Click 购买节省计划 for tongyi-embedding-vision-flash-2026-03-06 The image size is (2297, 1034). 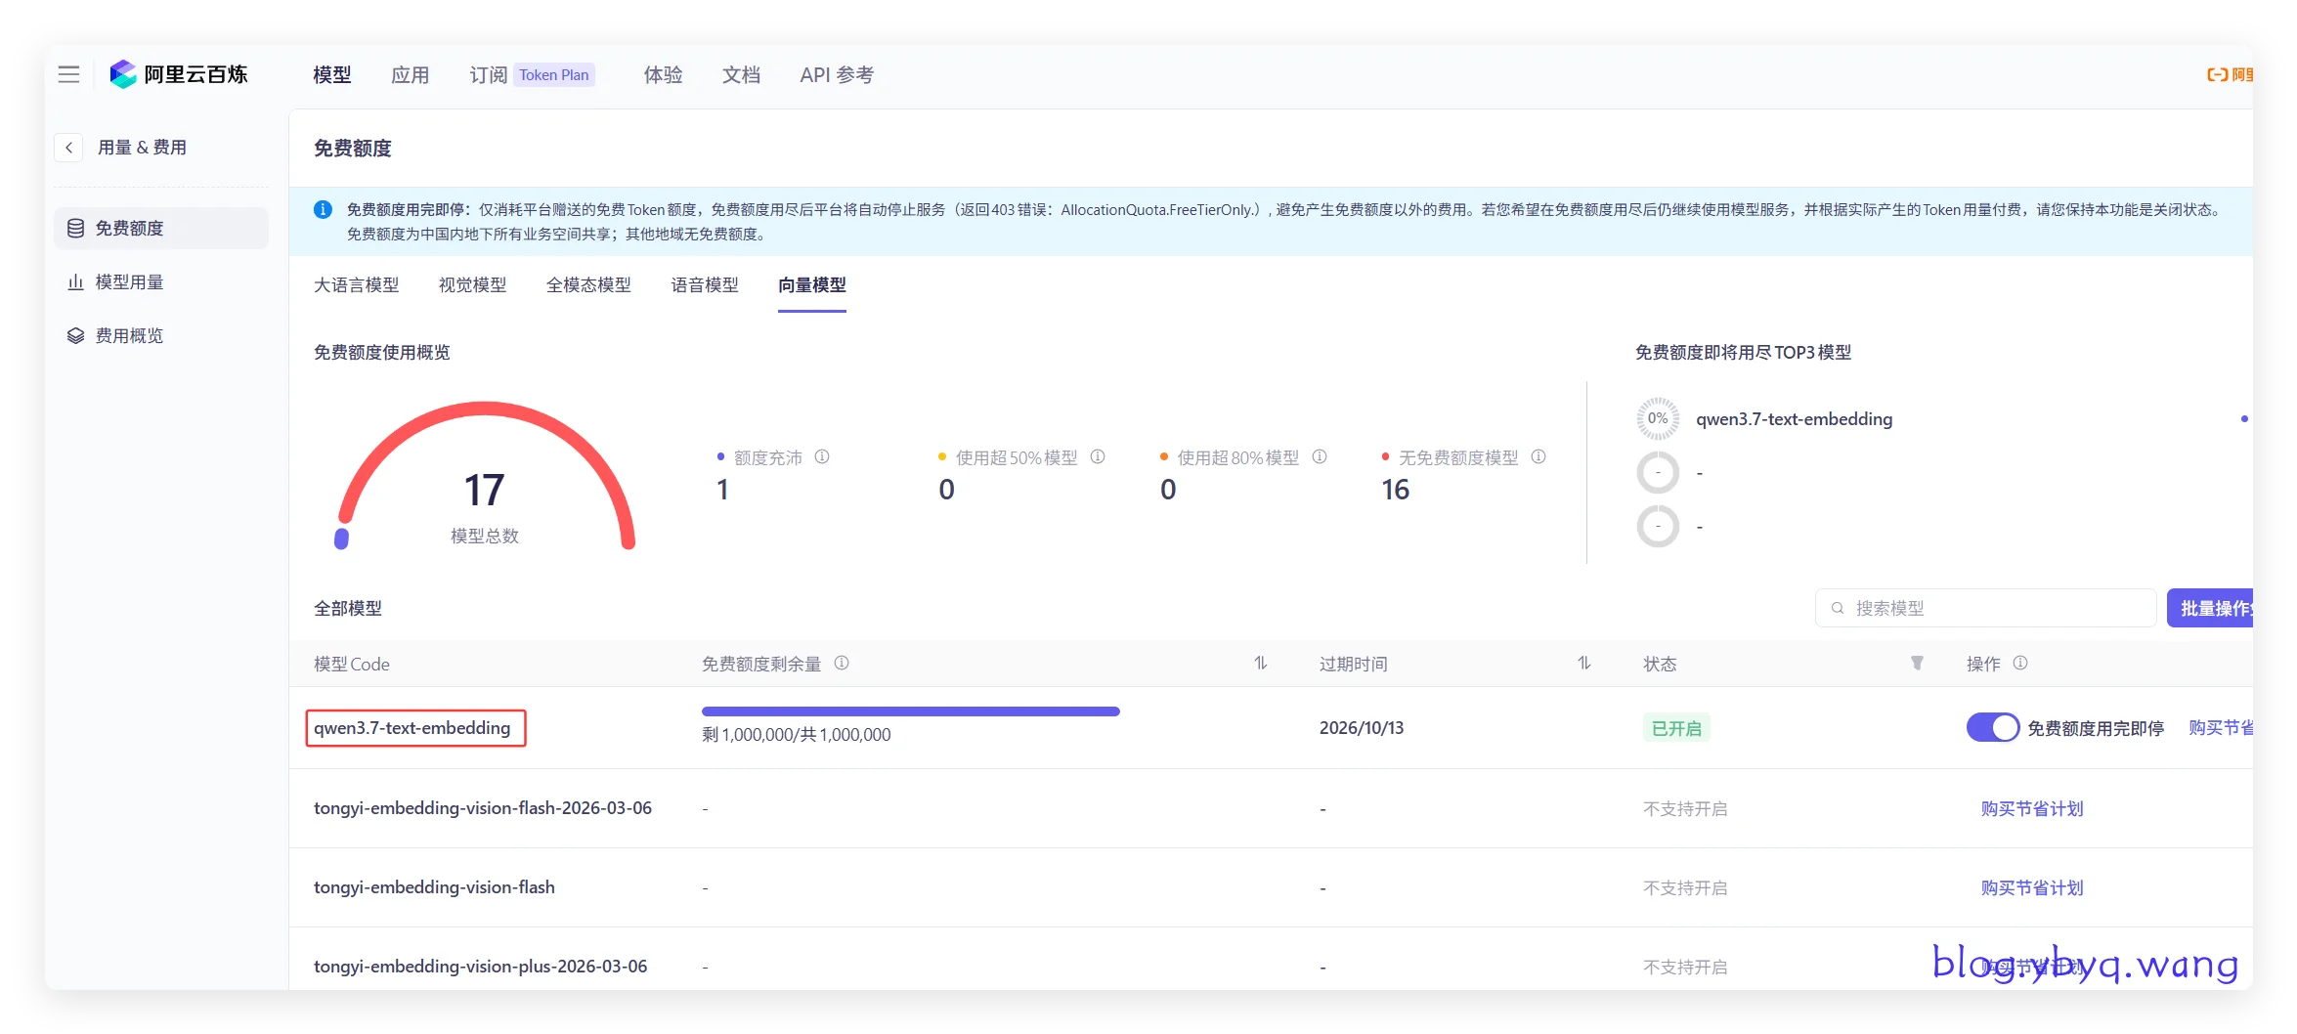2032,808
